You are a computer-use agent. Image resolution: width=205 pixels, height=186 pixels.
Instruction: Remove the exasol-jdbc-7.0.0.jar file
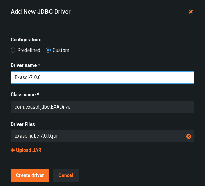188,137
